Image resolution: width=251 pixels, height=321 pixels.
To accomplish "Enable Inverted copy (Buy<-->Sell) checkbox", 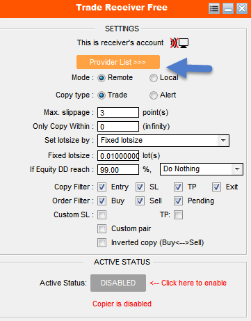I will [x=102, y=243].
